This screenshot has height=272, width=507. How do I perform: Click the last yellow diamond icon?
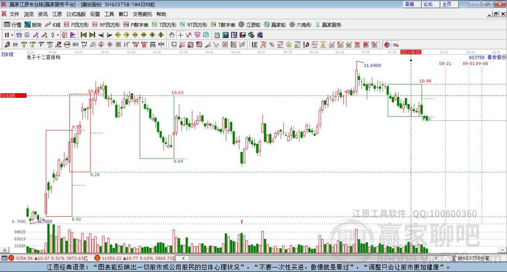(x=161, y=35)
